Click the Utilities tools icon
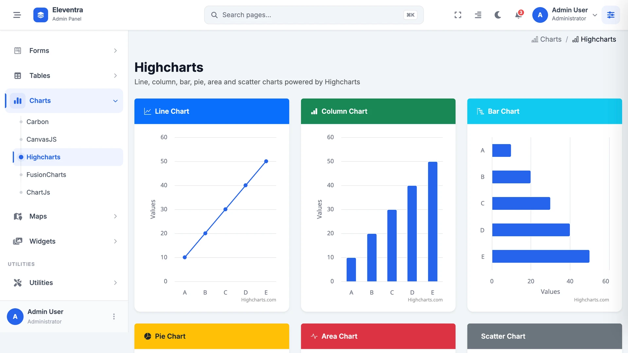628x353 pixels. click(x=18, y=283)
